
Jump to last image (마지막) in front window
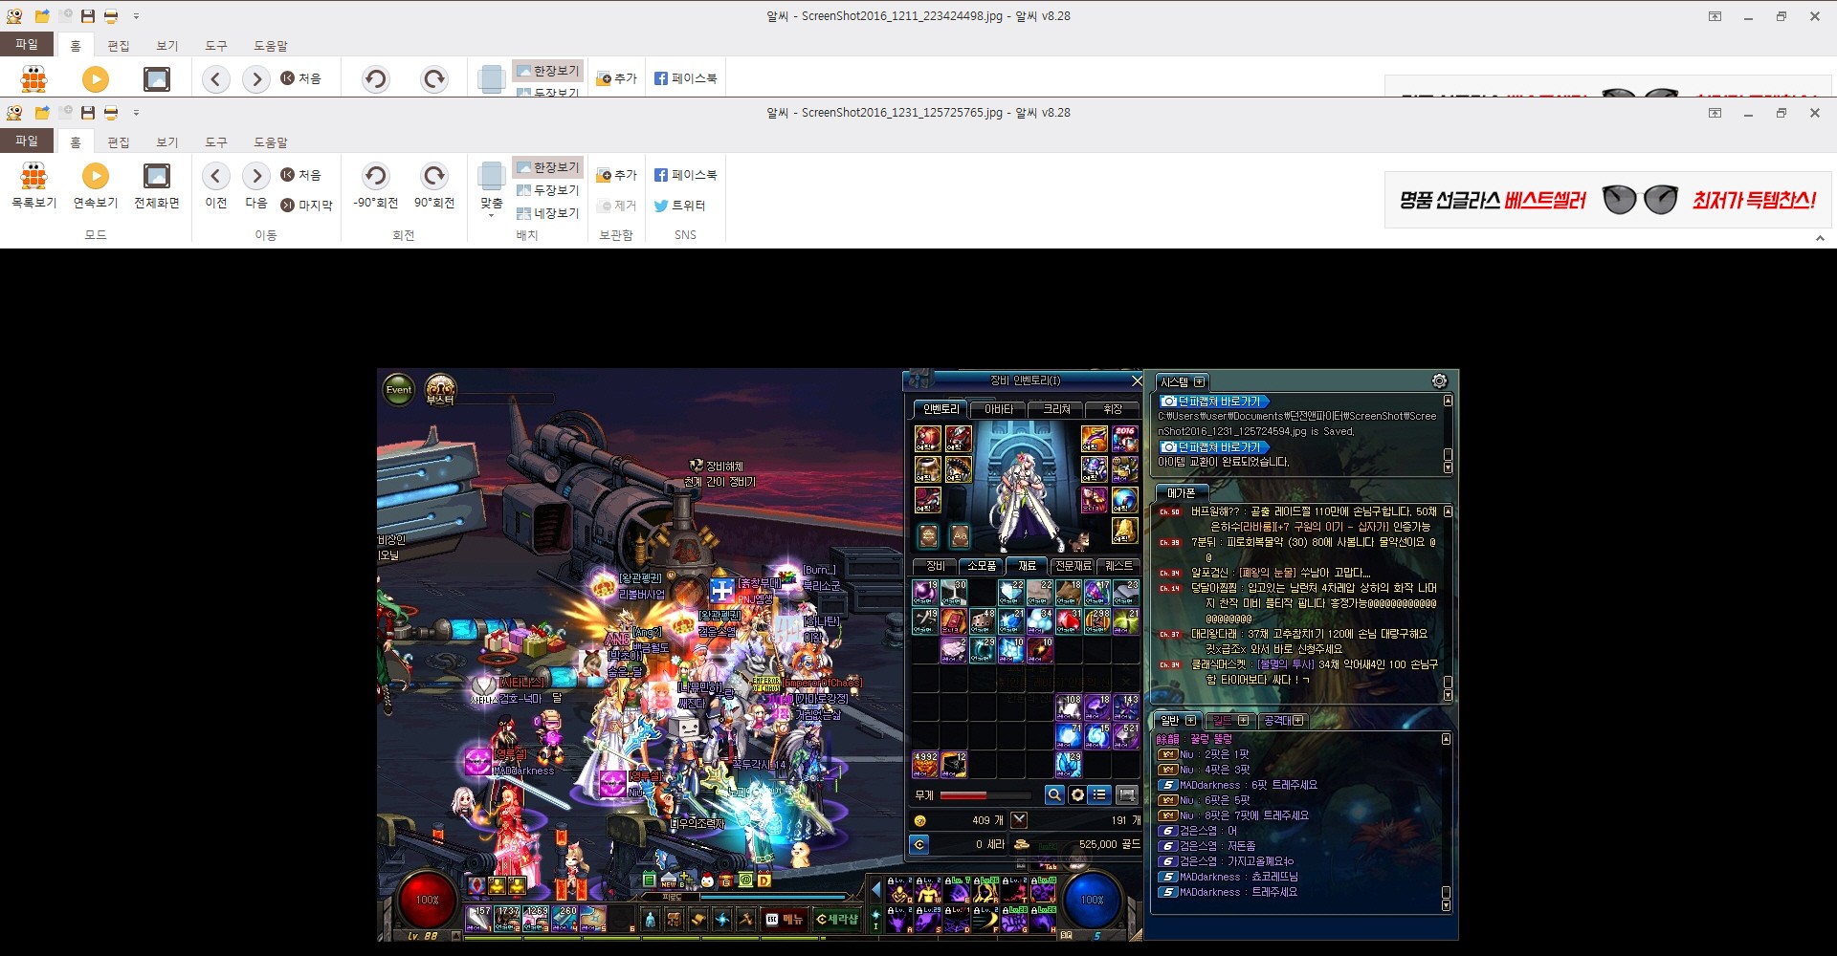click(x=306, y=206)
